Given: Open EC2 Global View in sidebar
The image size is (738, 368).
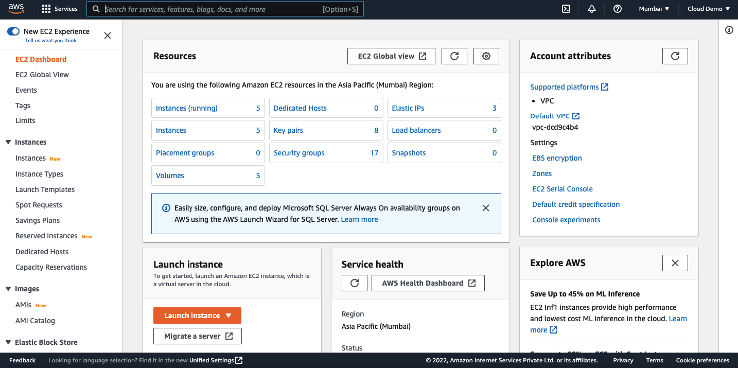Looking at the screenshot, I should (42, 75).
